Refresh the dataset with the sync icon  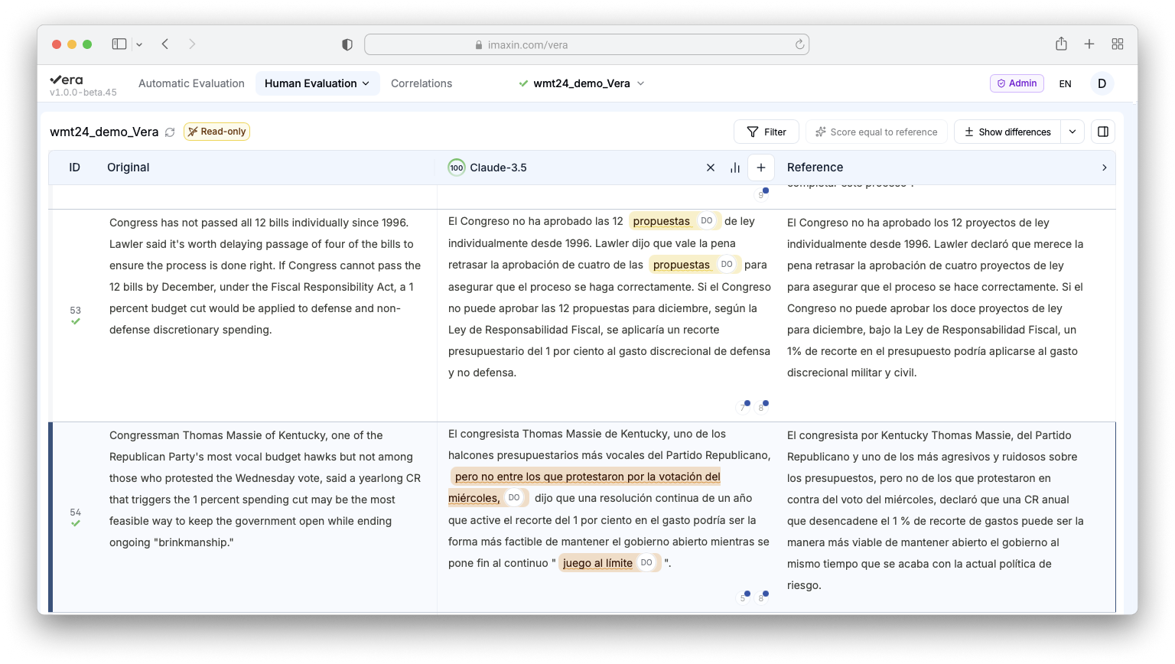(170, 132)
